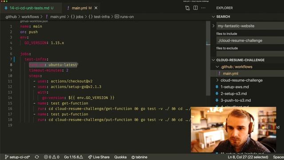Image resolution: width=284 pixels, height=160 pixels.
Task: Click on text 'ubuntu-latest' on line 8
Action: [63, 65]
